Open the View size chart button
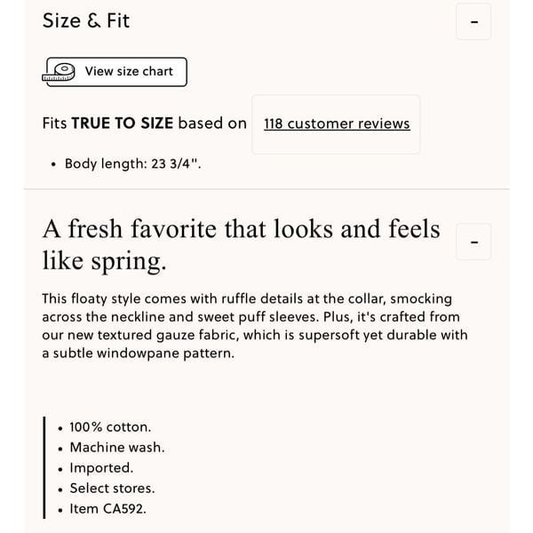This screenshot has height=533, width=533. click(x=116, y=72)
